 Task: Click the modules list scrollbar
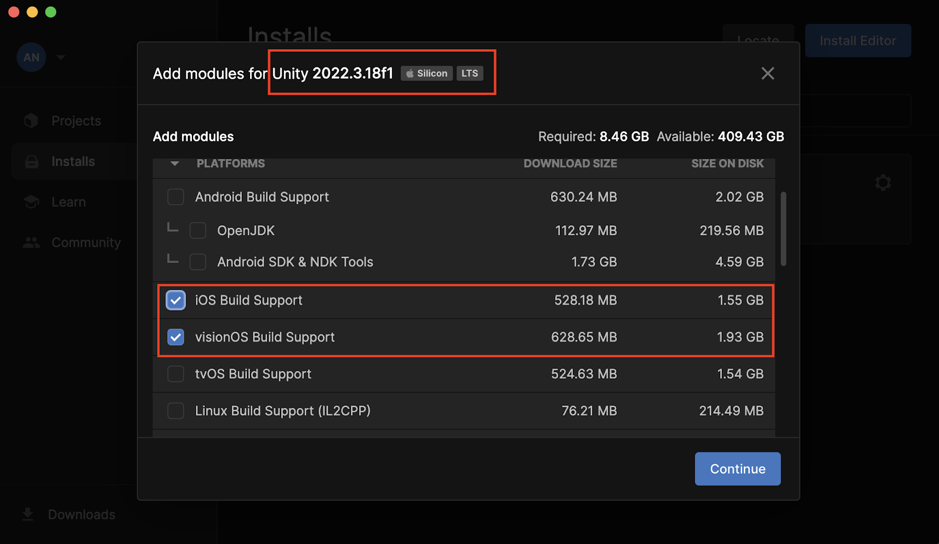click(783, 229)
